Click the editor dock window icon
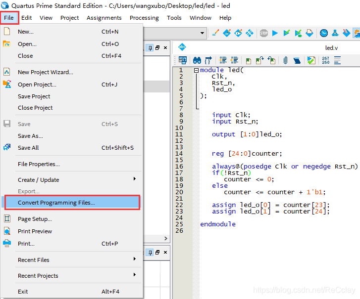Image resolution: width=360 pixels, height=299 pixels. pyautogui.click(x=183, y=60)
